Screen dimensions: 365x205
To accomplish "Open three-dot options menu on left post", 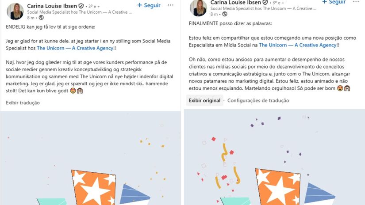I will pos(171,5).
